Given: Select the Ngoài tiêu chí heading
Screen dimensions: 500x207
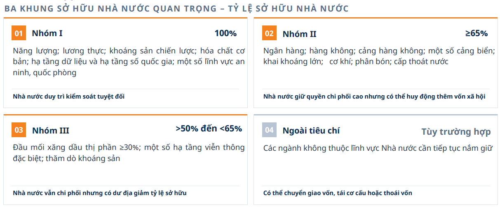Looking at the screenshot, I should click(311, 131).
